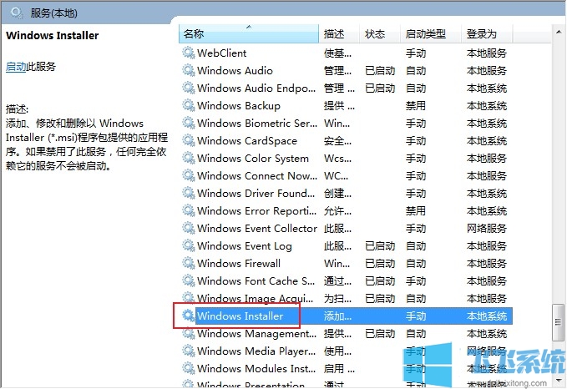
Task: Select the Windows Biometric Ser... name
Action: [257, 124]
